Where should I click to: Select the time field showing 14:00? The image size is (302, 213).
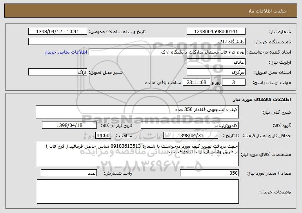(x=103, y=136)
